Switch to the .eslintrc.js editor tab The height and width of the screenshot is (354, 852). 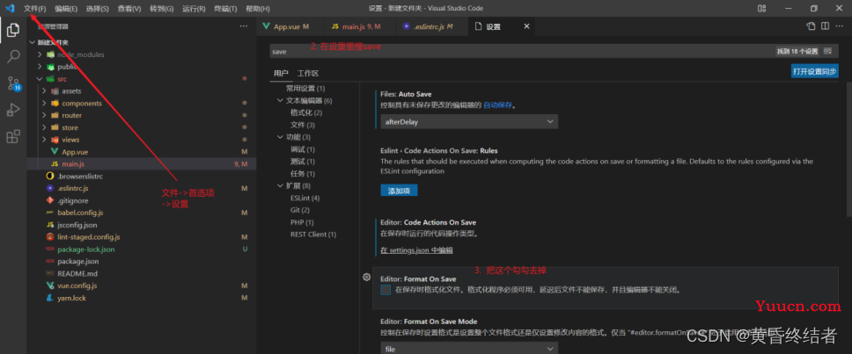[432, 26]
